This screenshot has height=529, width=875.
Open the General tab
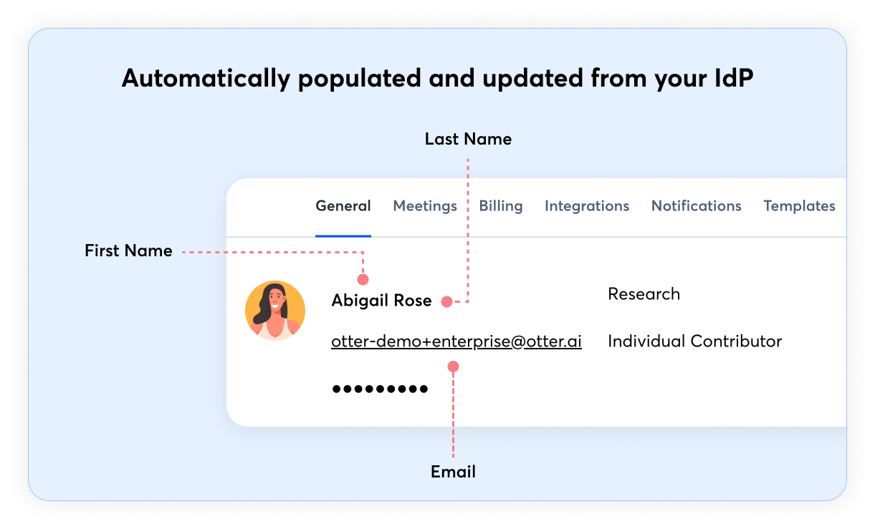point(343,206)
